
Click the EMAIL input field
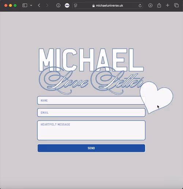(x=91, y=113)
